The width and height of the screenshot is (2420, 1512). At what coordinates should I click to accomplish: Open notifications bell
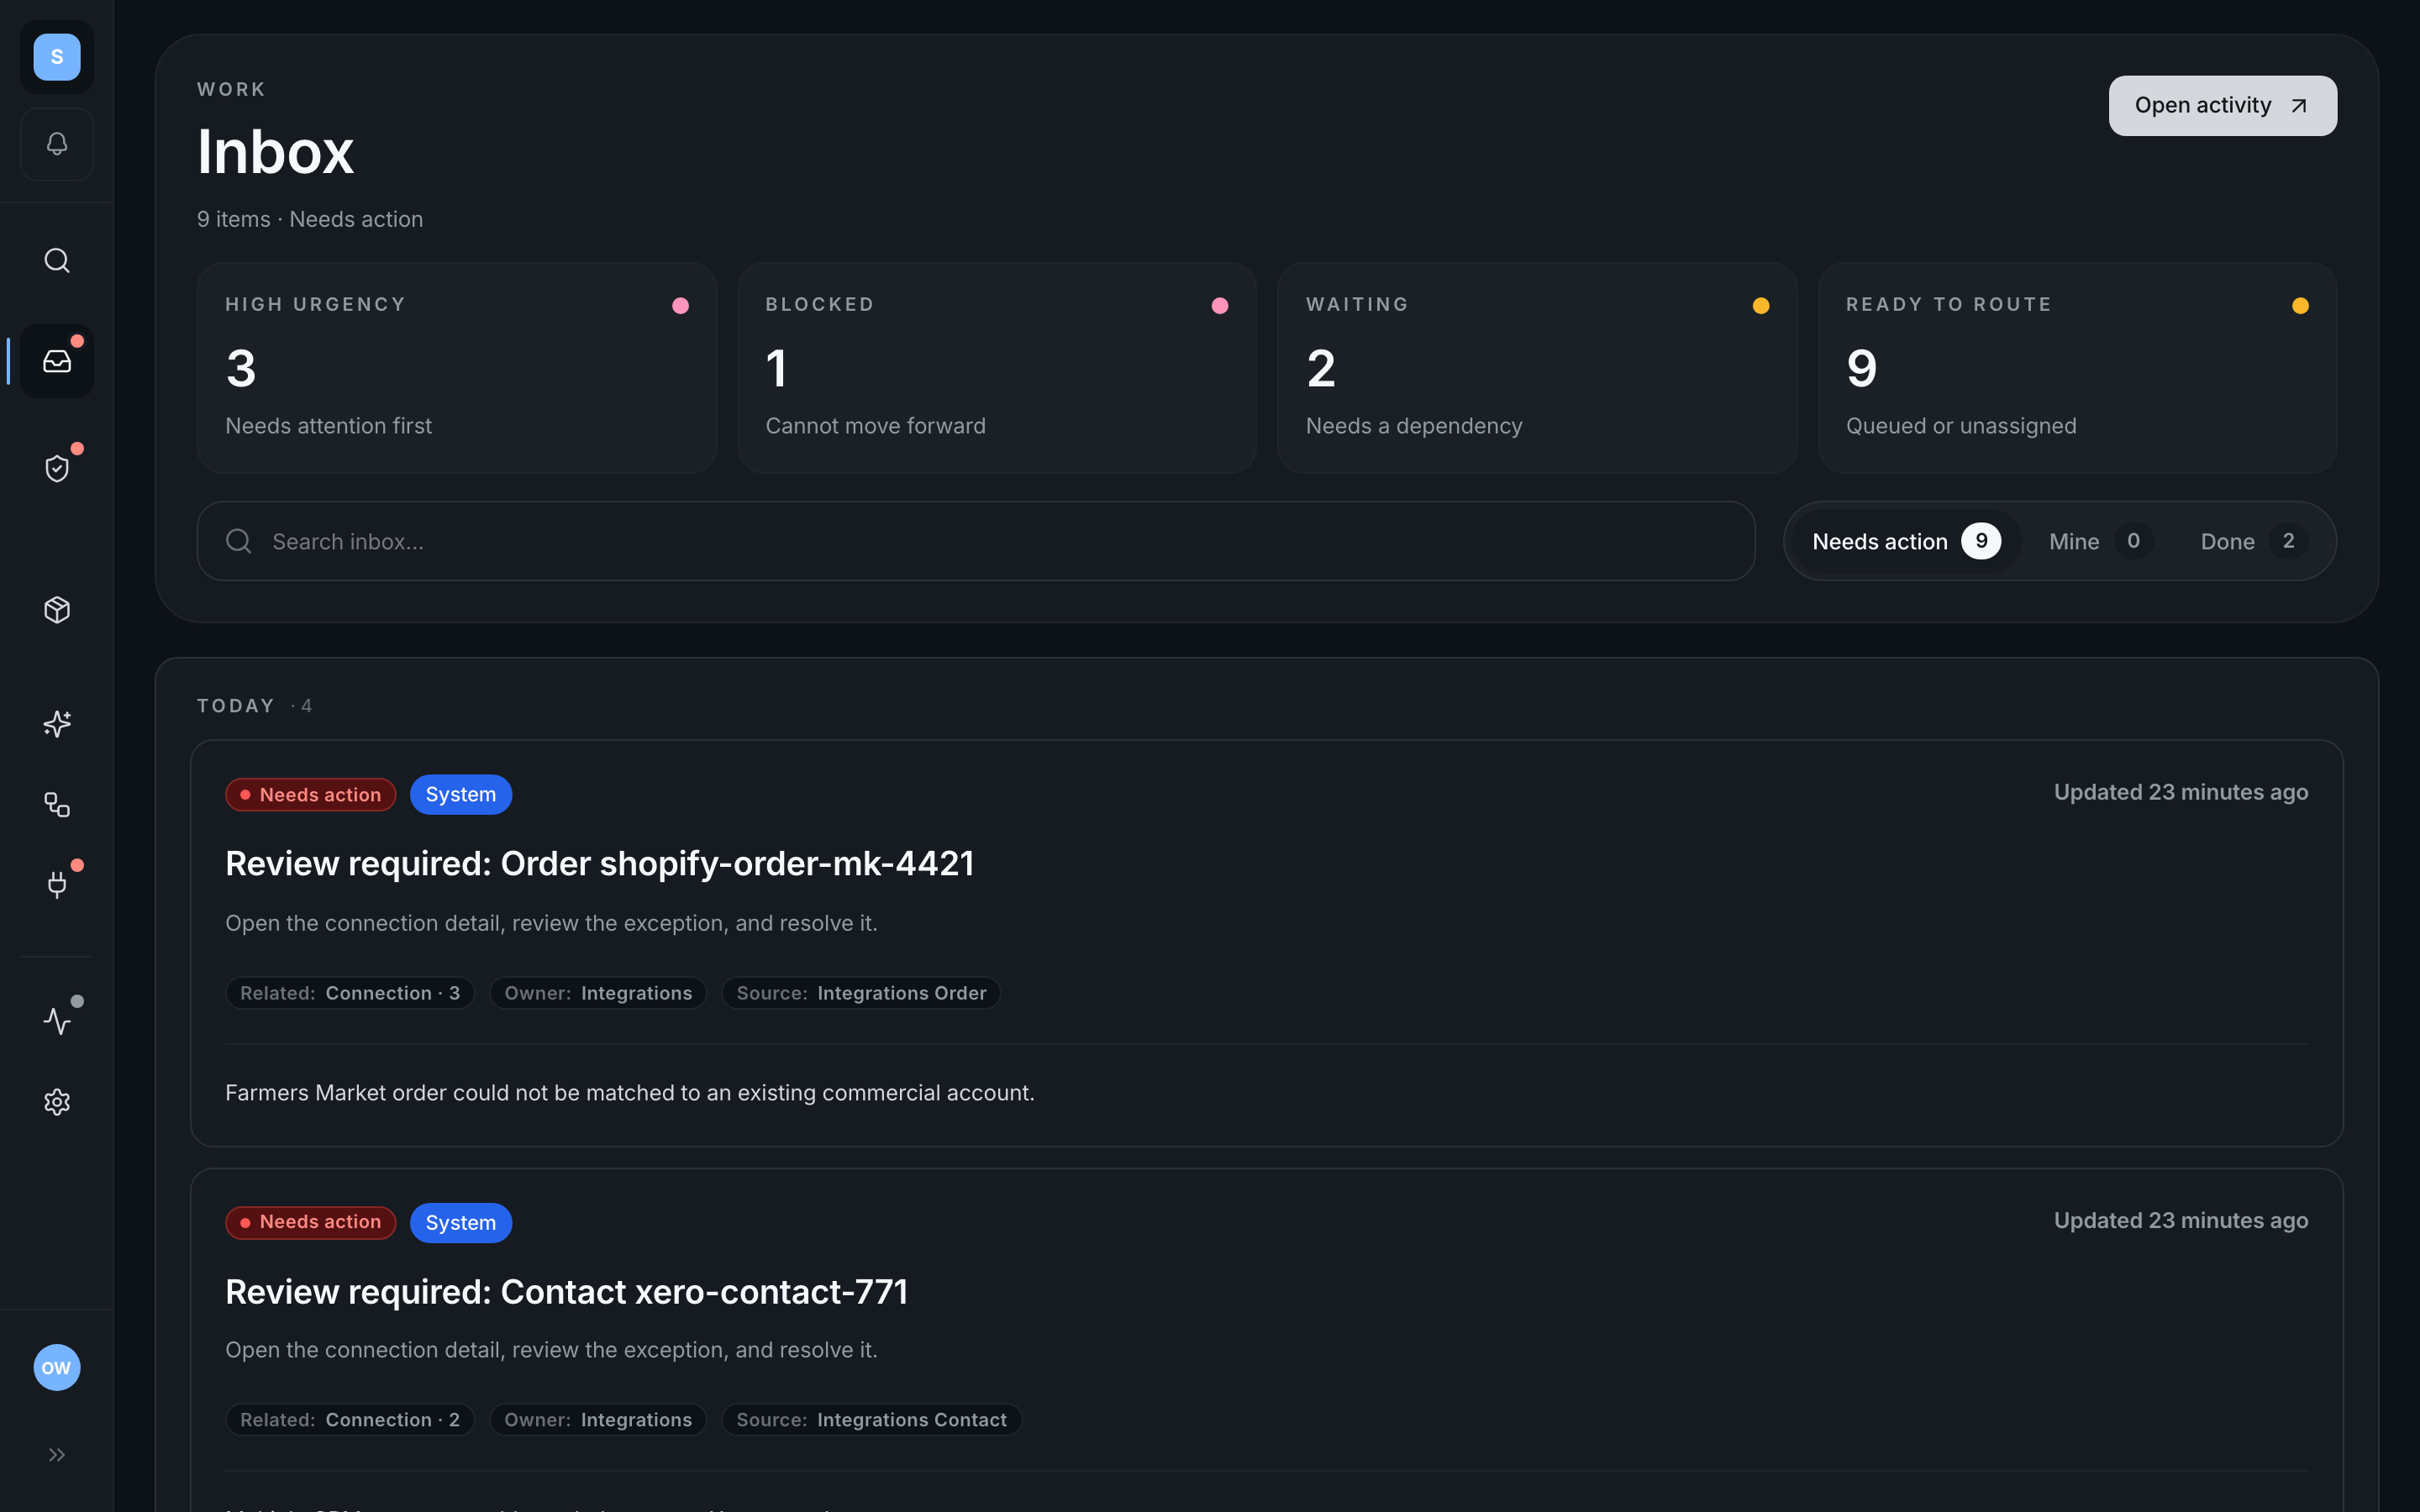coord(57,144)
